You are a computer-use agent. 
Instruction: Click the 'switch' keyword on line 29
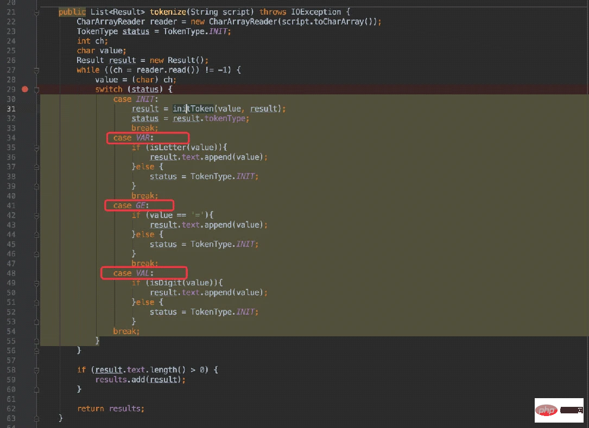point(109,90)
